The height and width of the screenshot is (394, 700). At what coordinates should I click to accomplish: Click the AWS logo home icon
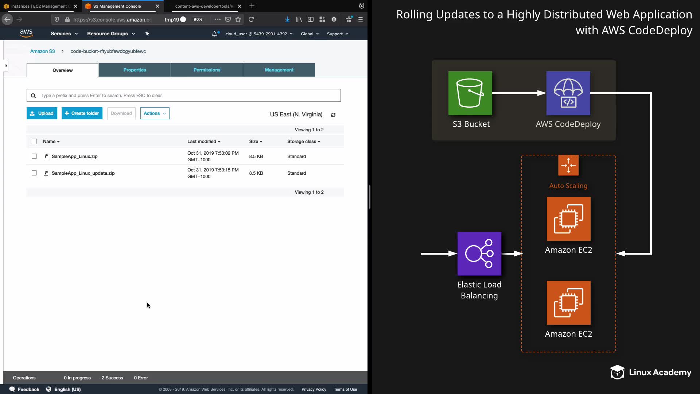[26, 34]
